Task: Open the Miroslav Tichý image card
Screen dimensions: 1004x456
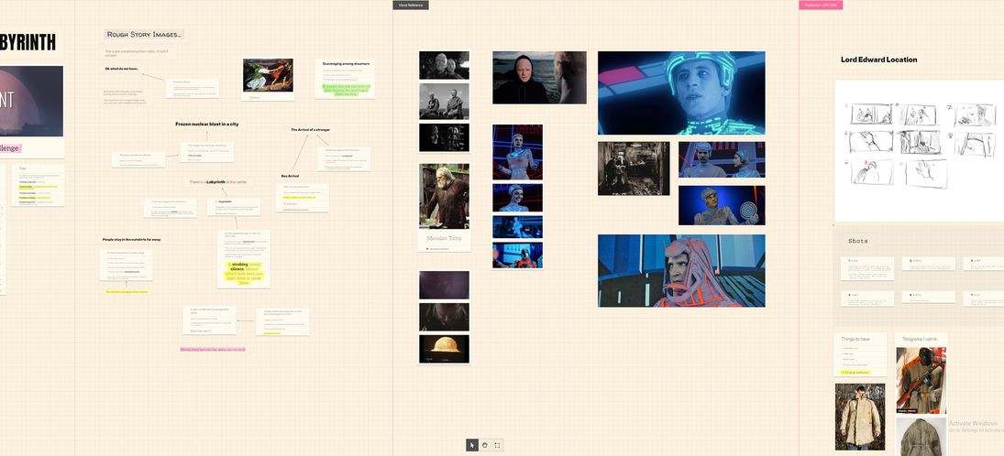Action: [444, 207]
